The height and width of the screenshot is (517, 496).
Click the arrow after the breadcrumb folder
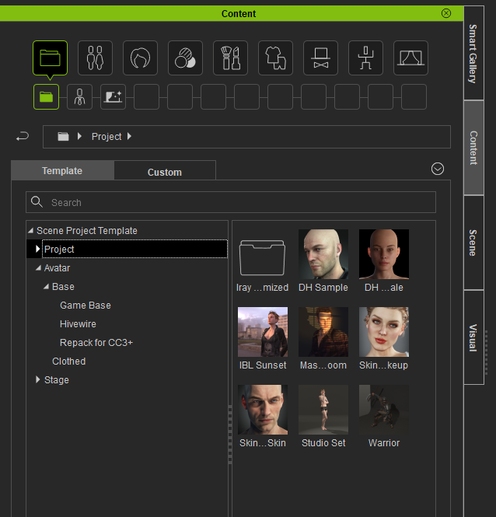point(79,136)
